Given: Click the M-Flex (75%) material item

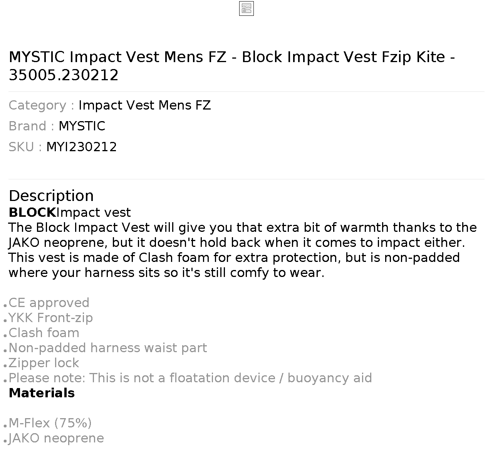Looking at the screenshot, I should pyautogui.click(x=50, y=423).
